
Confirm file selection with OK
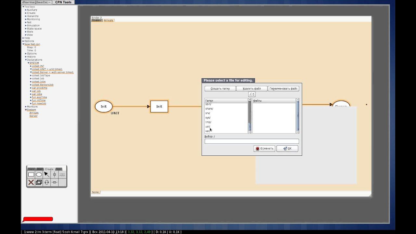287,149
